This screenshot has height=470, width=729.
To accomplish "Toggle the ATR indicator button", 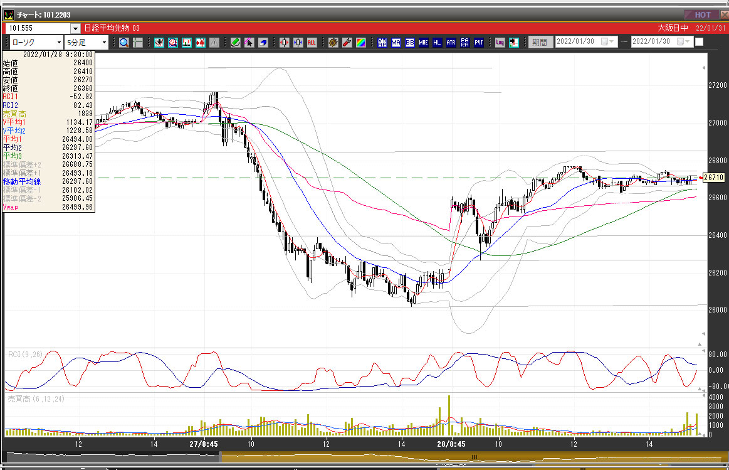I will coord(451,42).
